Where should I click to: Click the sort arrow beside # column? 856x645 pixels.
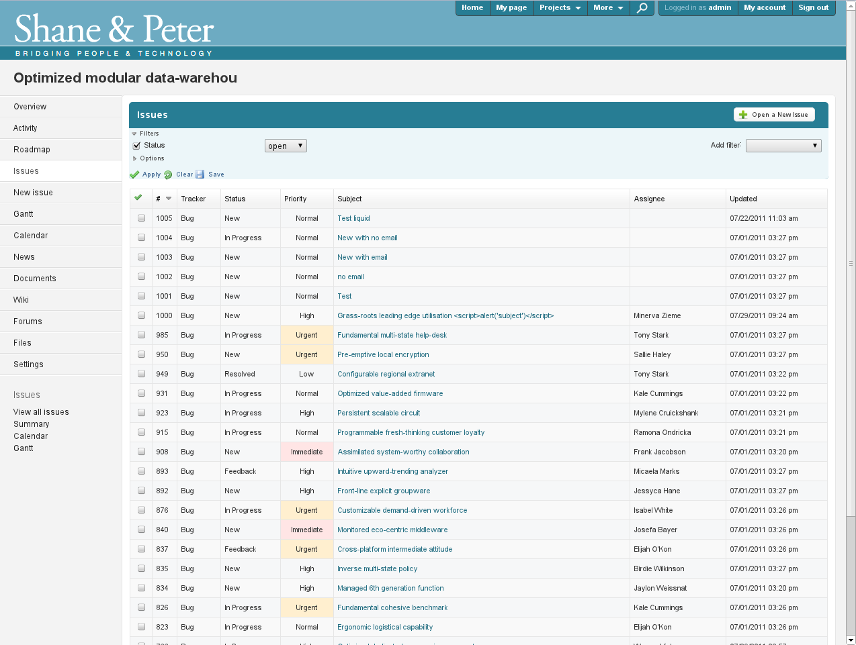click(x=169, y=199)
